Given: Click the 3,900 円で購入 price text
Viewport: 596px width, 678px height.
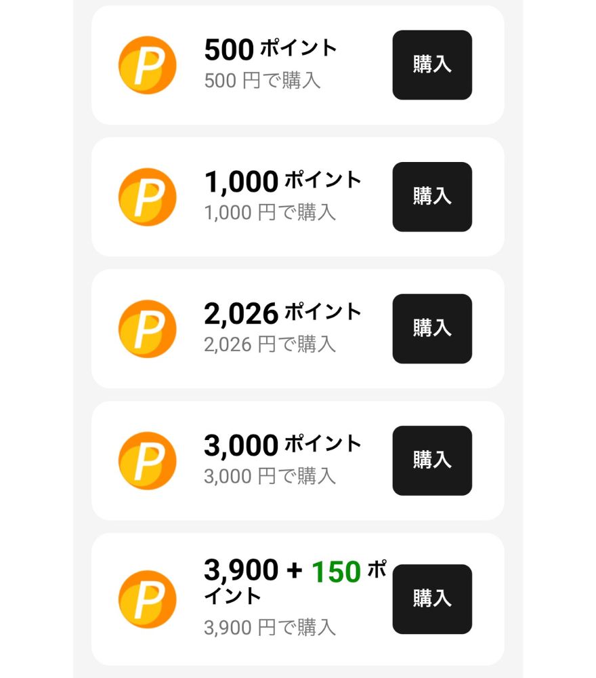Looking at the screenshot, I should point(270,627).
